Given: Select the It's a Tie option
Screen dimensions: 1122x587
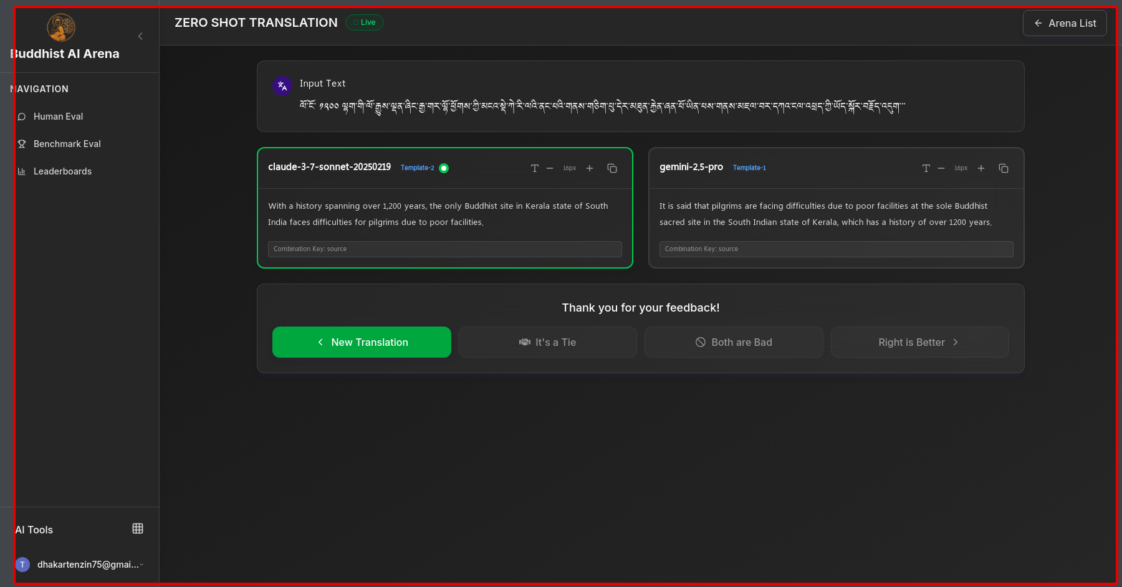Looking at the screenshot, I should coord(547,342).
